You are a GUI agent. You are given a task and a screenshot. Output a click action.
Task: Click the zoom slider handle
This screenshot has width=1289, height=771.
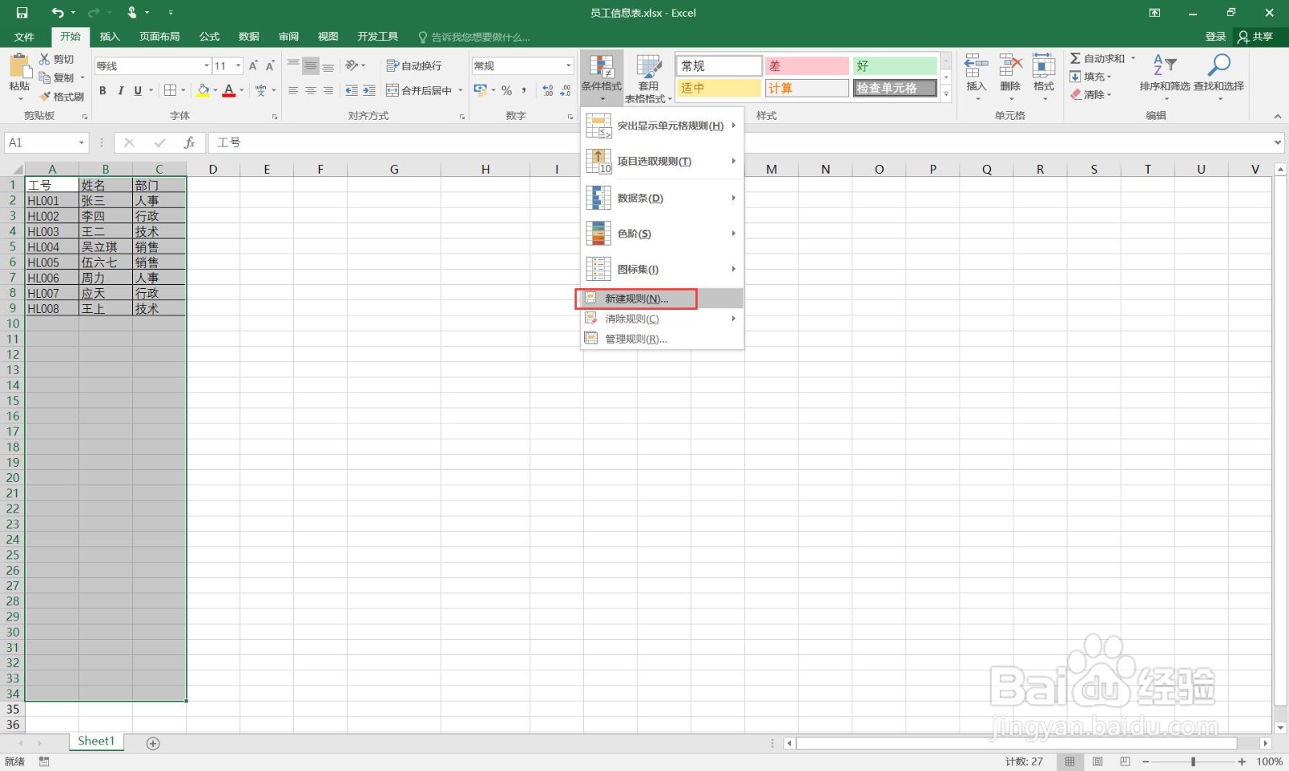[x=1193, y=761]
